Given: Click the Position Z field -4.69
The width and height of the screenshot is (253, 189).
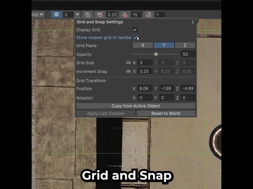Looking at the screenshot, I should click(x=188, y=88).
